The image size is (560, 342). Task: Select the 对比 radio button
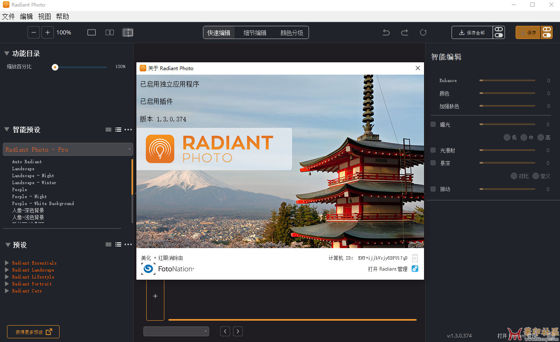514,176
